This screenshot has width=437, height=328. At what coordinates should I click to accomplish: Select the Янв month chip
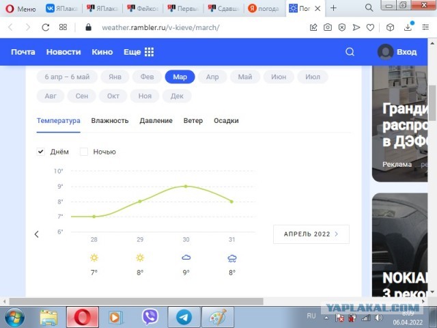[x=115, y=77]
